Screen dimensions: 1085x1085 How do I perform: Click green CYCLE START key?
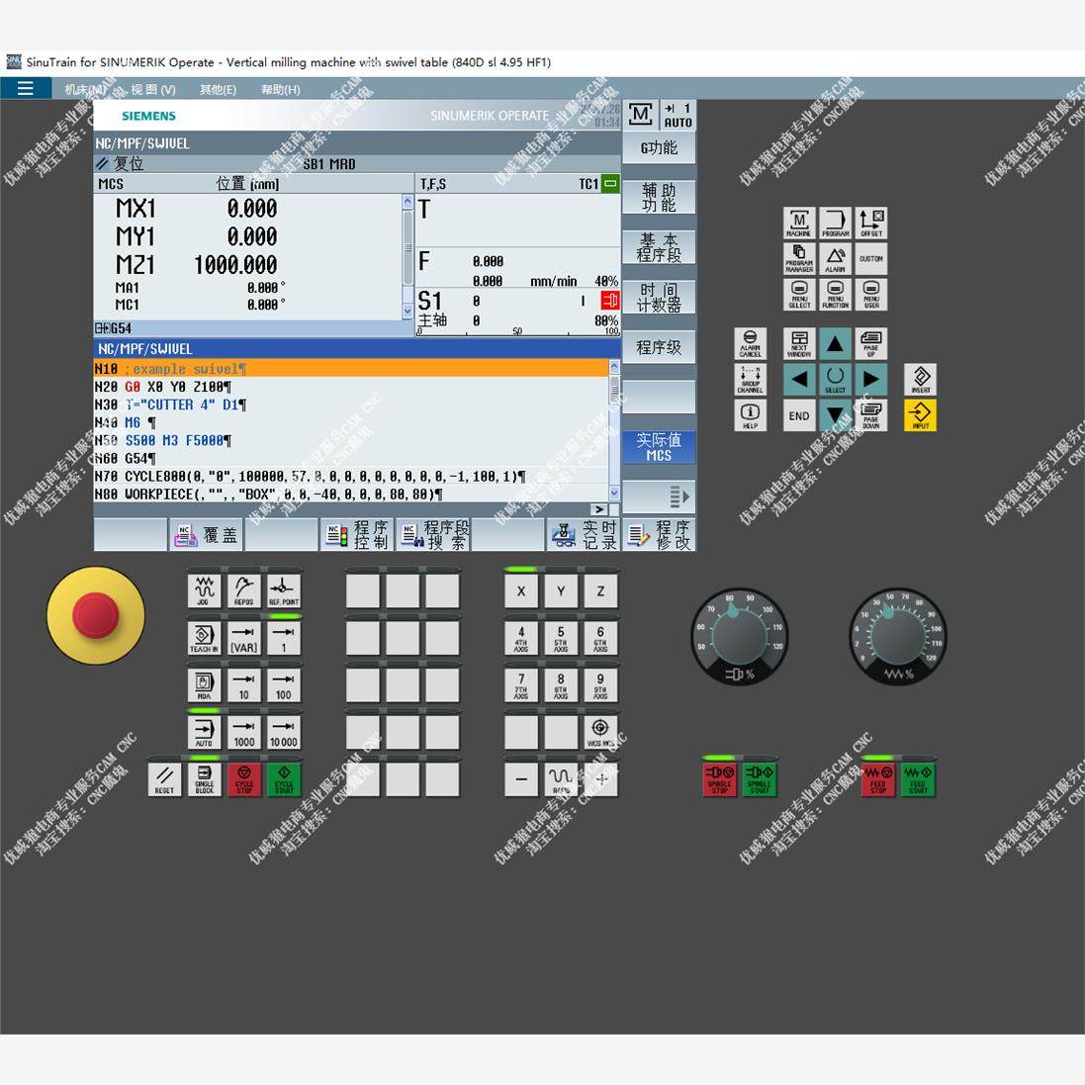[x=284, y=779]
